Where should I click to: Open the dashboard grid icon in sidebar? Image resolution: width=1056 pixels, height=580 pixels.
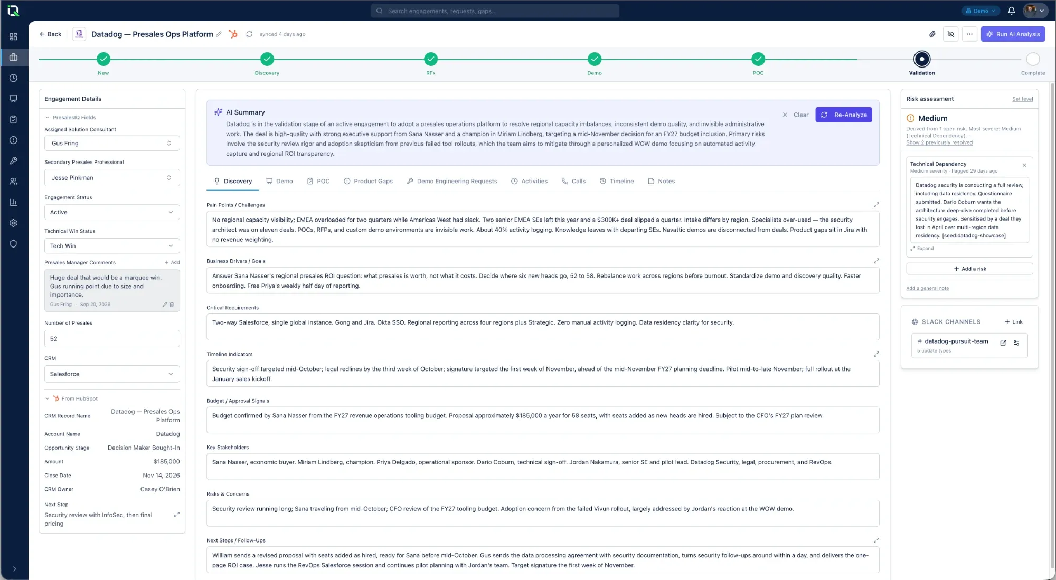pos(14,36)
